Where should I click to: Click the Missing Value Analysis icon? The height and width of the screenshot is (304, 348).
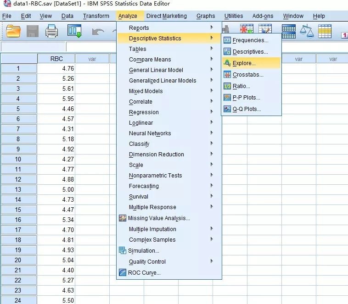122,218
